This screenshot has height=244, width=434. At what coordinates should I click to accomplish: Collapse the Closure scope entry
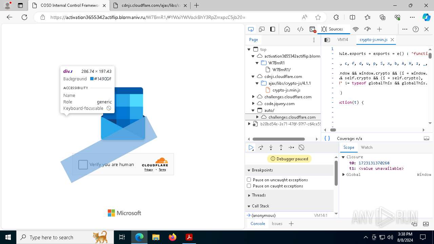click(x=343, y=157)
